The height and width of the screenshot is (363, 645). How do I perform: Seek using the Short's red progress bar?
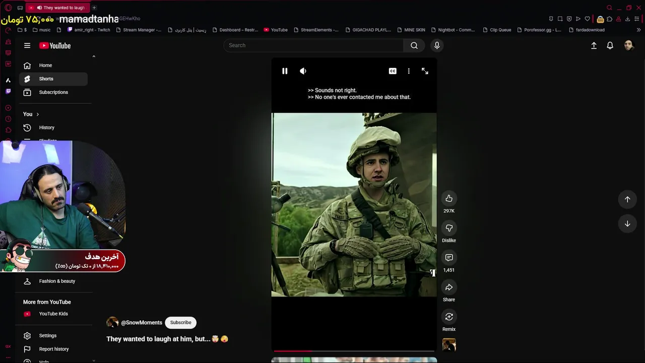click(x=354, y=351)
